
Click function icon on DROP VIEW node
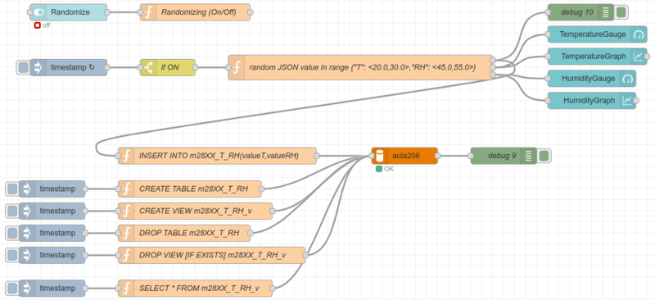[x=127, y=255]
